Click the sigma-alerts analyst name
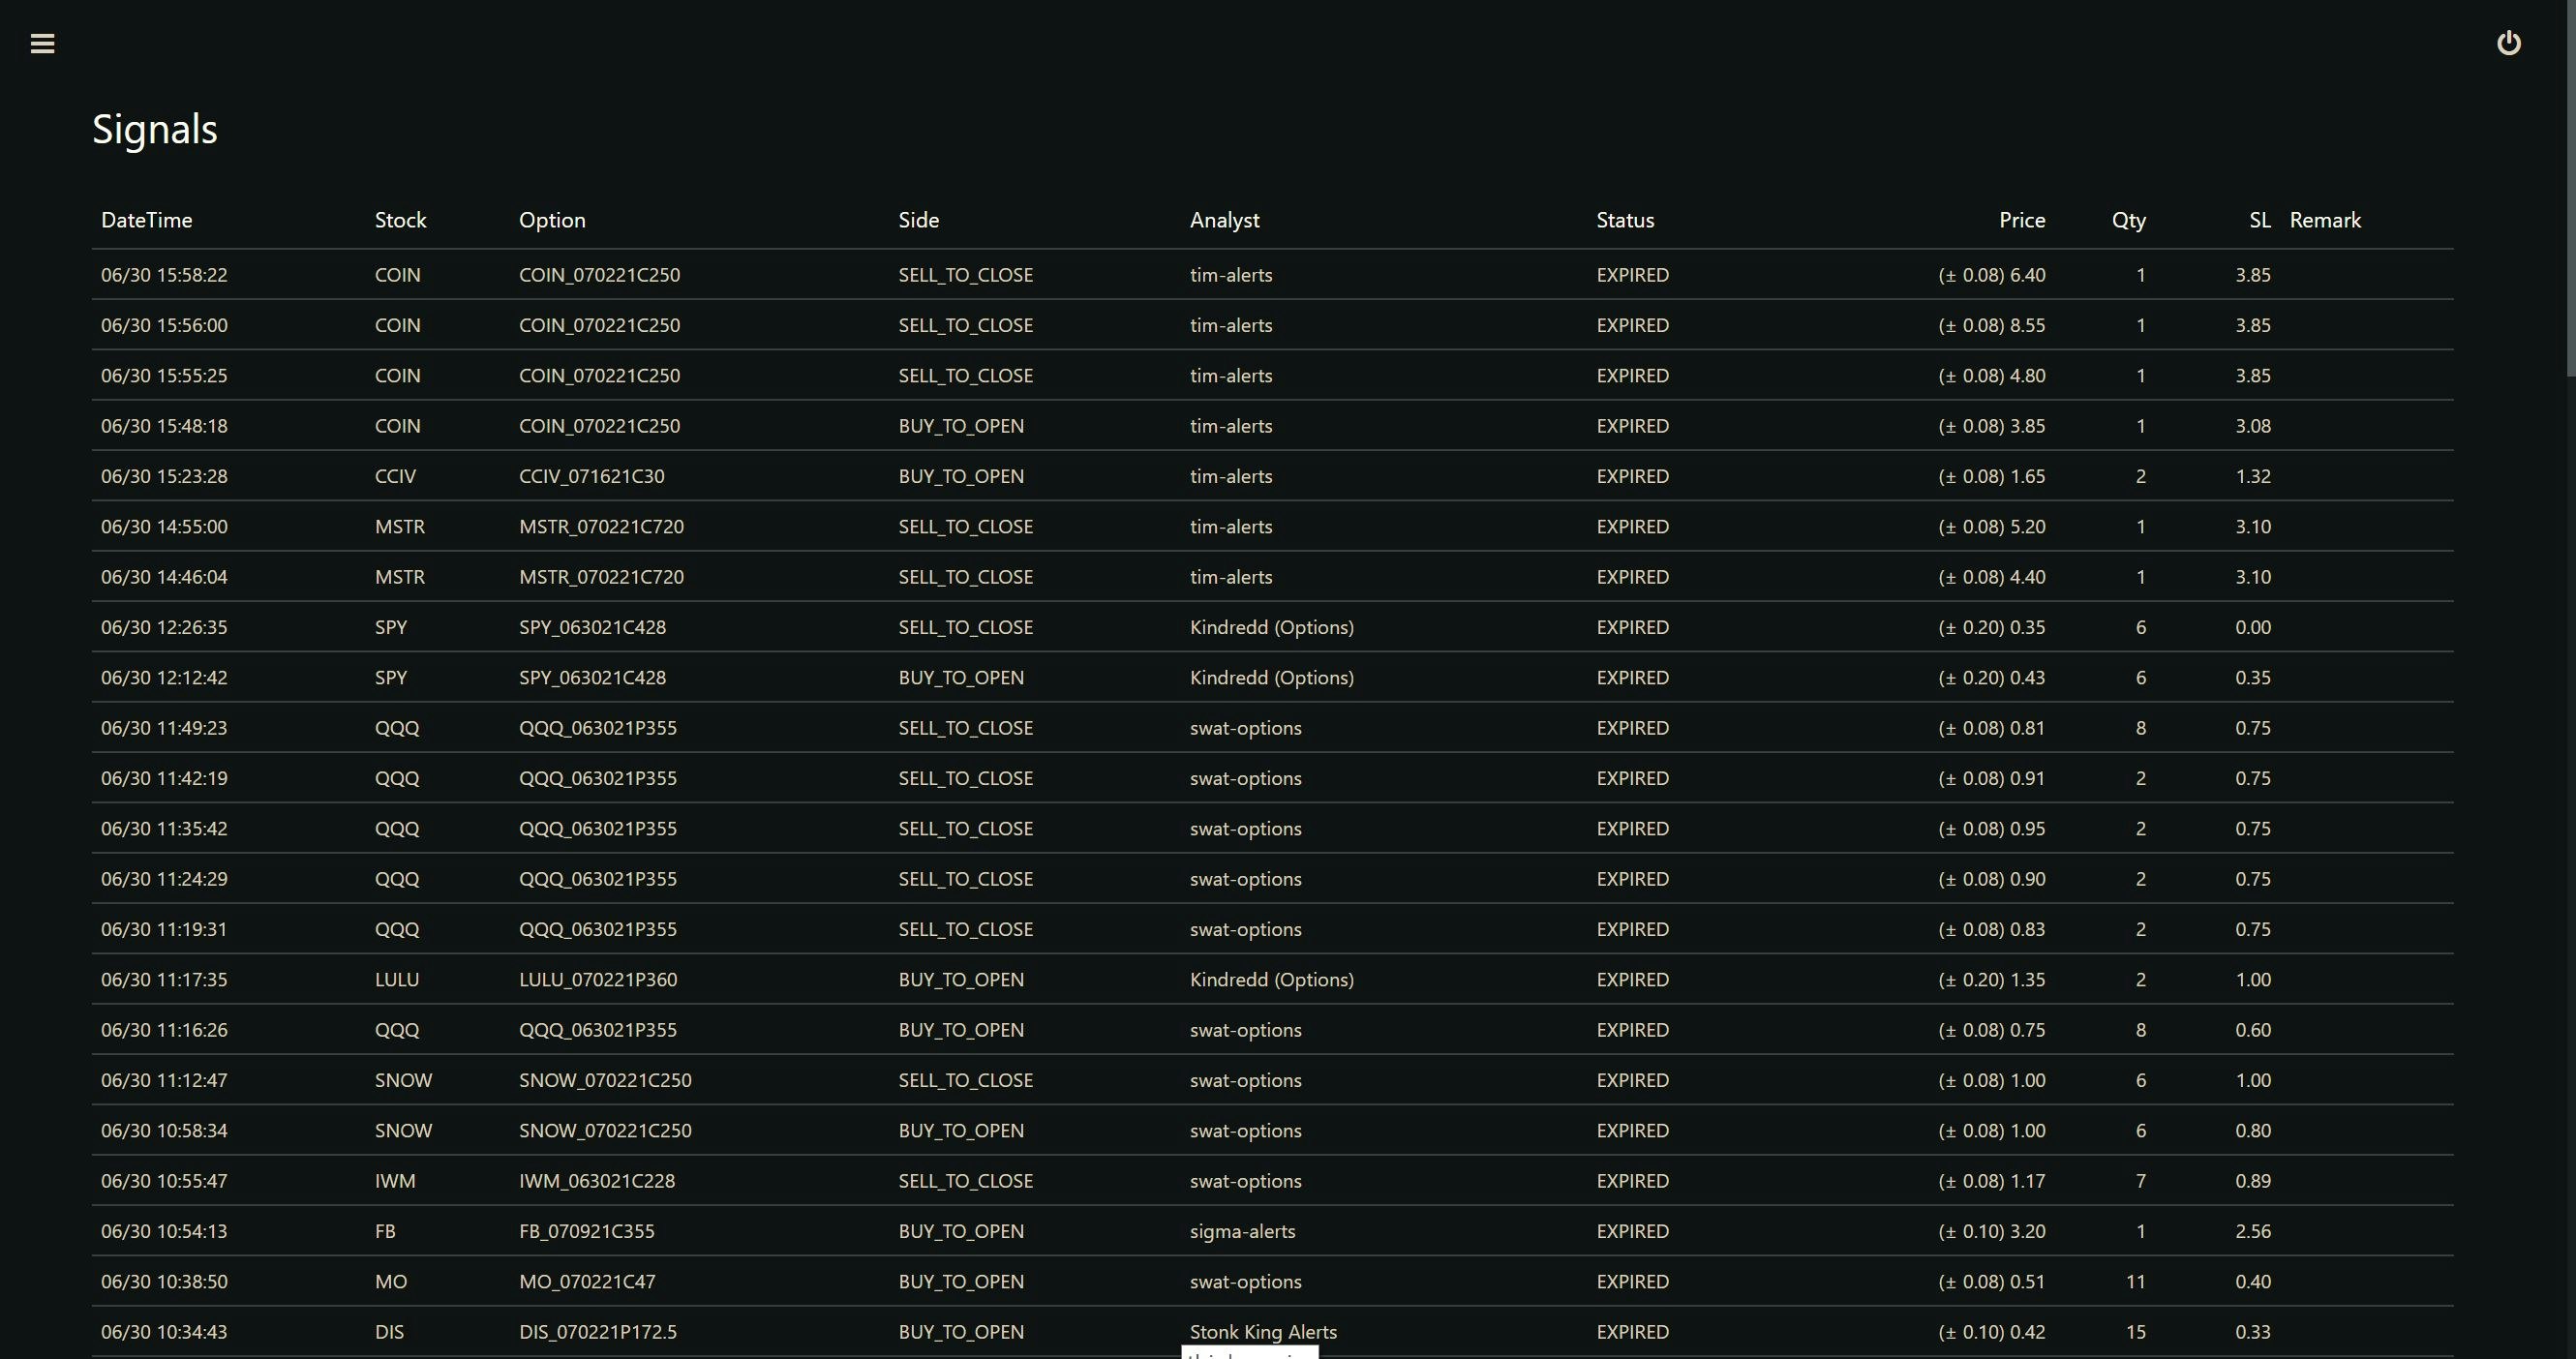Viewport: 2576px width, 1359px height. 1242,1231
